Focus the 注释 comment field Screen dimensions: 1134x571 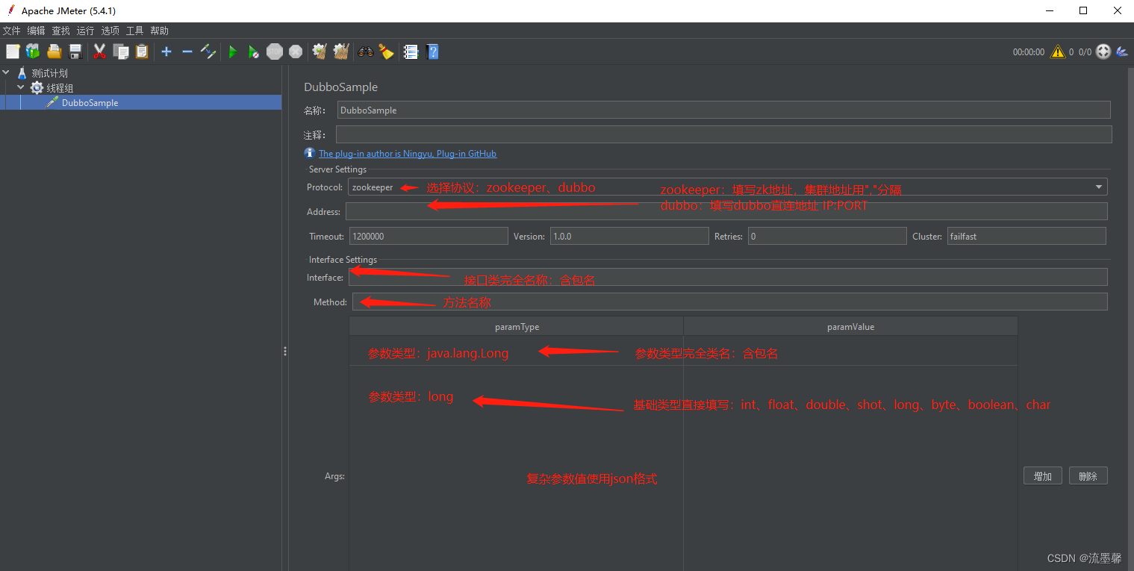[x=723, y=134]
